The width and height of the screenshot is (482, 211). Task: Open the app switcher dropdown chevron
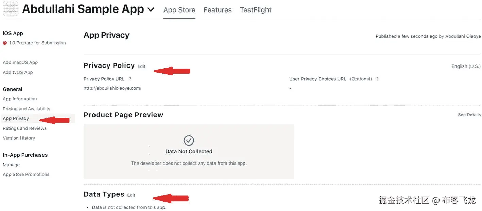click(151, 10)
